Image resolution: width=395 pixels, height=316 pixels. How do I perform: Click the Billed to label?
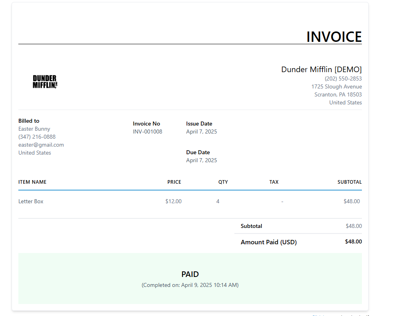(x=29, y=121)
